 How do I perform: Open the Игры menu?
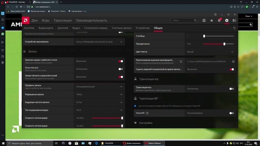(45, 21)
